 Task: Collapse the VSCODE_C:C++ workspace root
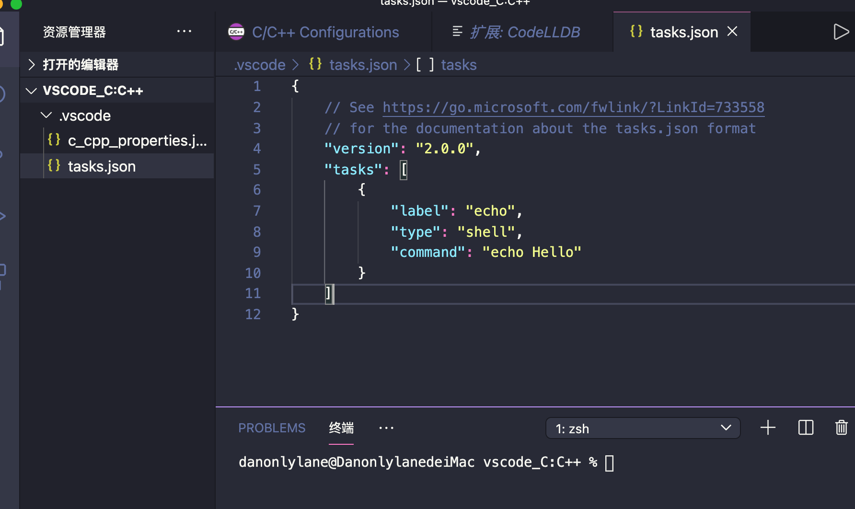31,90
